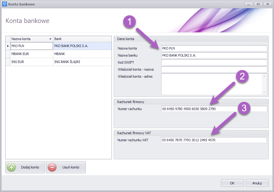
Task: Focus the Numer rachunku input field
Action: pyautogui.click(x=214, y=109)
